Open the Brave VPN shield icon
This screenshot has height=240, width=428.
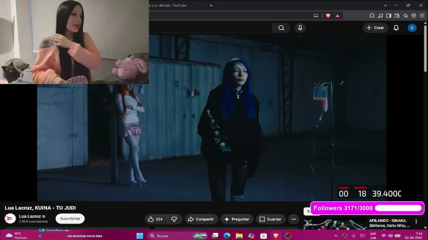(414, 16)
